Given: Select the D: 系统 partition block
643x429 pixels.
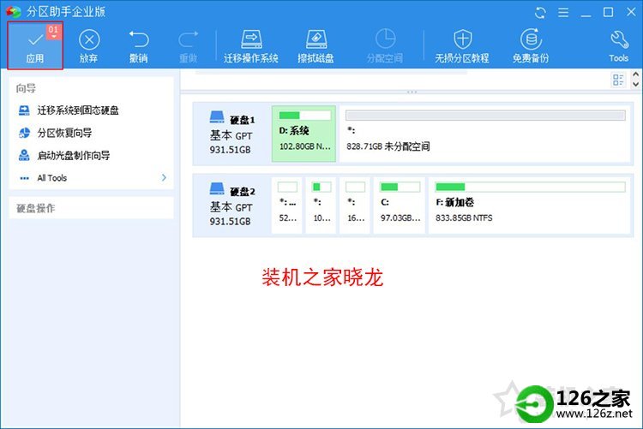Looking at the screenshot, I should 303,134.
